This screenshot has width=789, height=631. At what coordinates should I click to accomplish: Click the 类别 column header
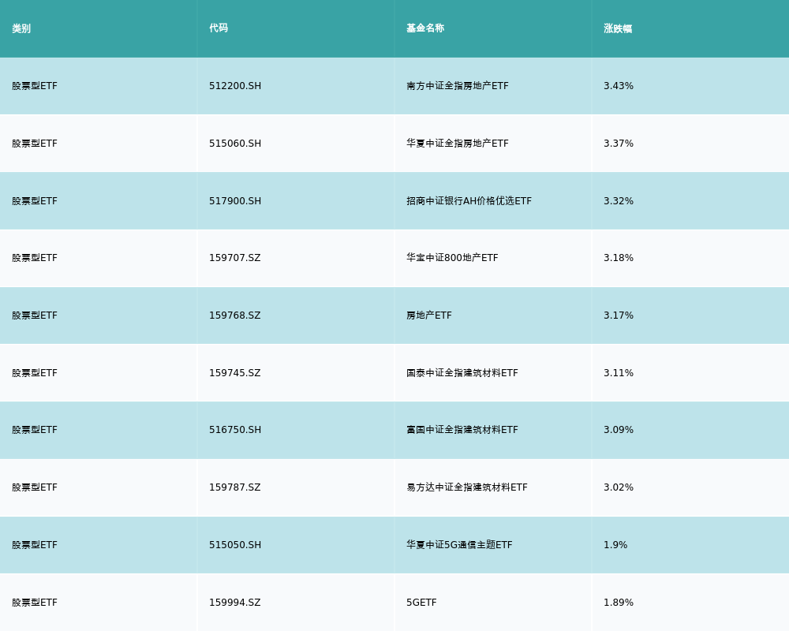pos(21,28)
